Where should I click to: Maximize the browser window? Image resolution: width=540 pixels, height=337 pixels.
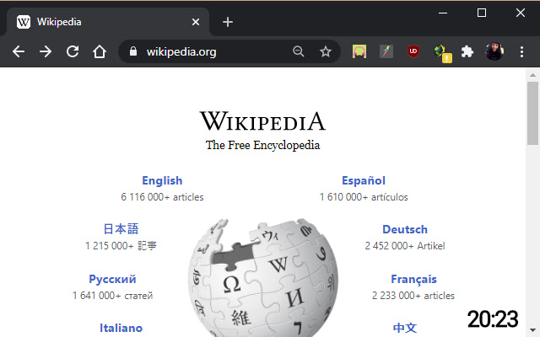pos(482,13)
